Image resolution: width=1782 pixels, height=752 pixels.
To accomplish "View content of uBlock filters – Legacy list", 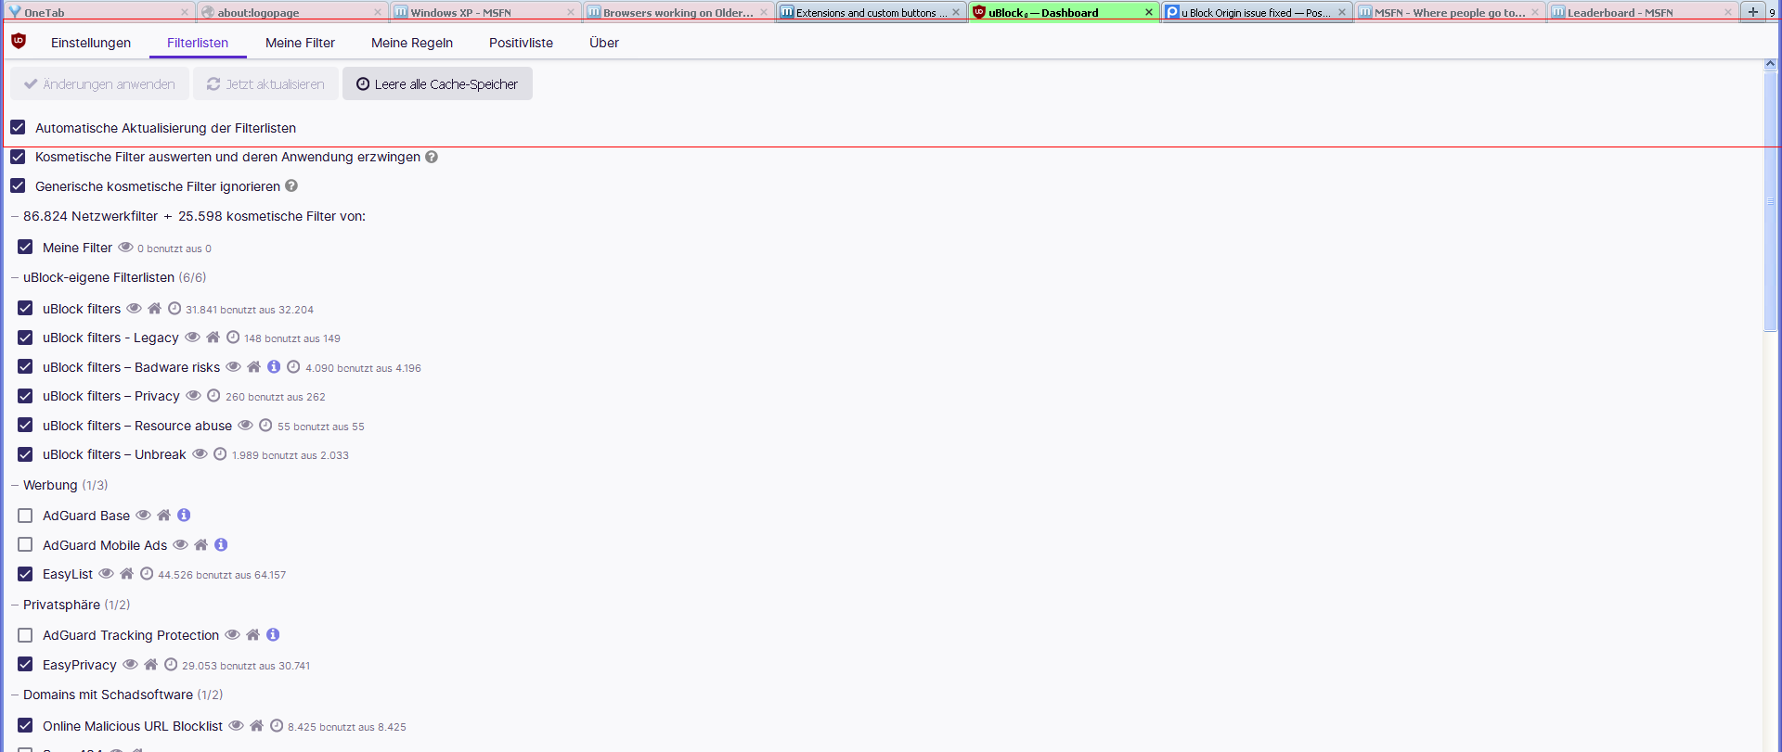I will point(192,338).
